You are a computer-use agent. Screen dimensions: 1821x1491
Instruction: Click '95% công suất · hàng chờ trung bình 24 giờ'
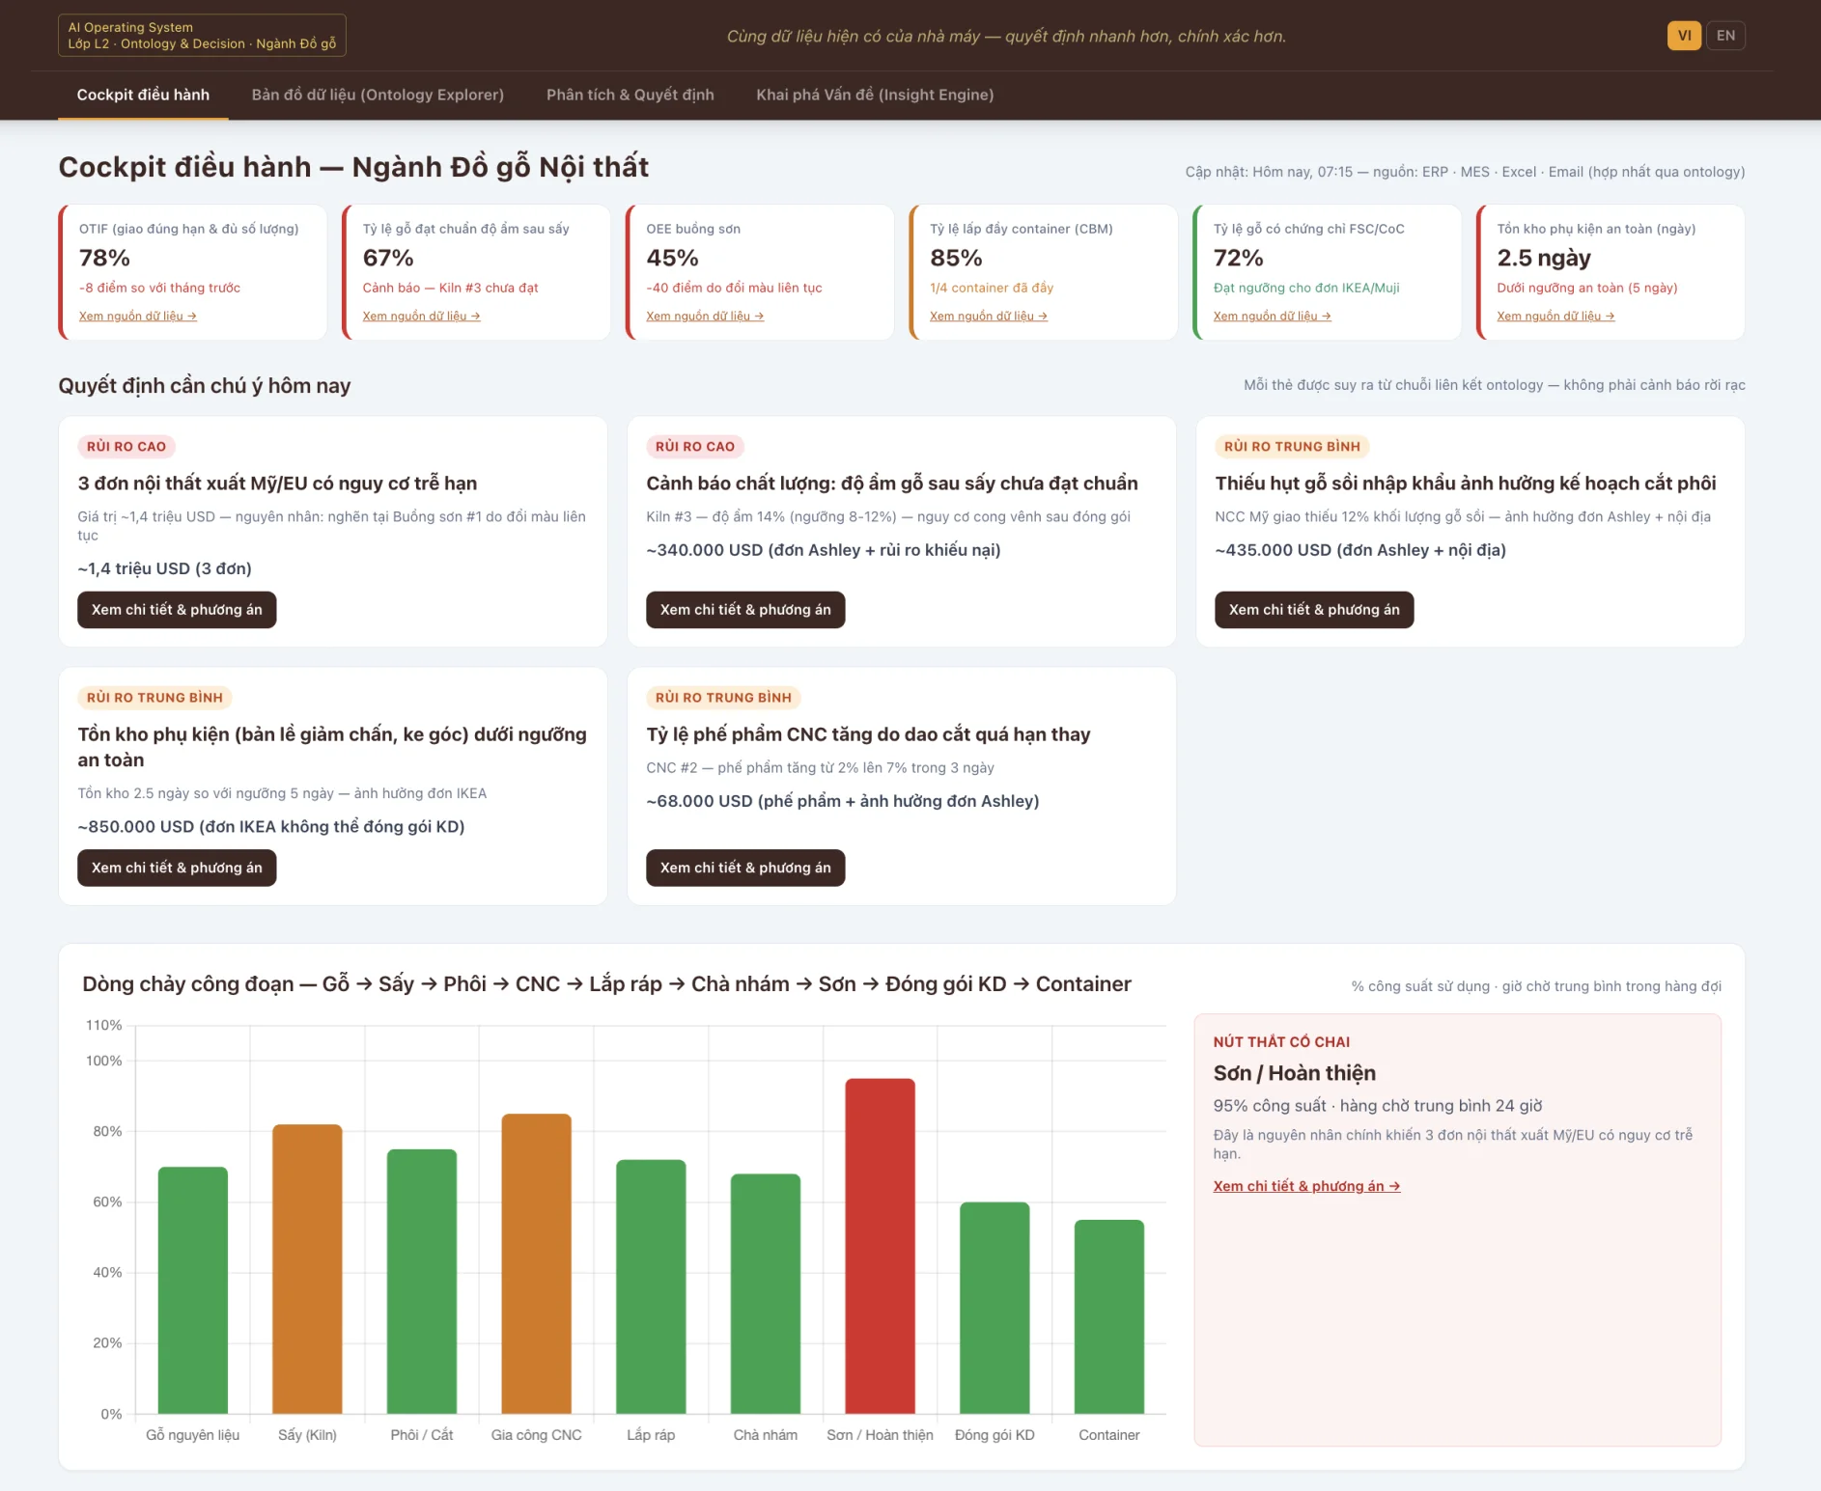pyautogui.click(x=1378, y=1106)
